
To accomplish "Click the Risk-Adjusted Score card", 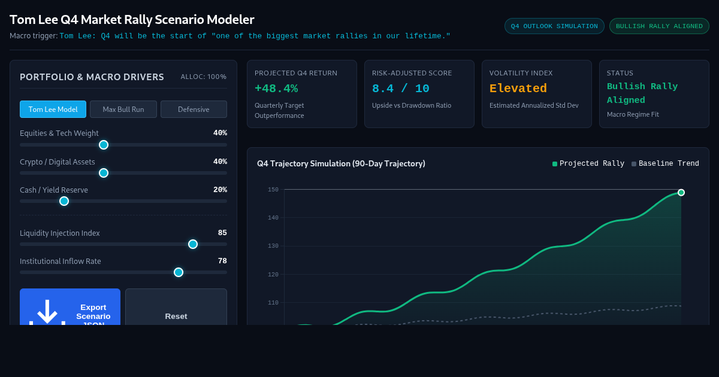I will (419, 94).
